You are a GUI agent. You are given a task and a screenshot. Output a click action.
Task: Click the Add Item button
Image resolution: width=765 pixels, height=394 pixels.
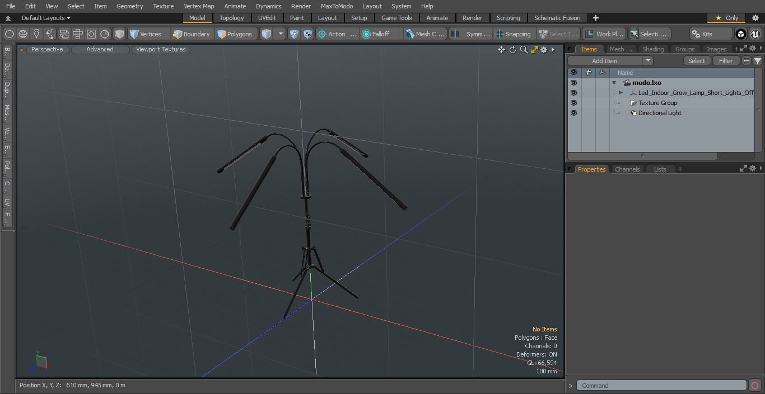(605, 61)
